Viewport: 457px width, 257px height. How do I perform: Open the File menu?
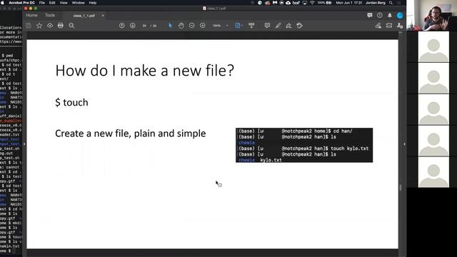[x=42, y=3]
